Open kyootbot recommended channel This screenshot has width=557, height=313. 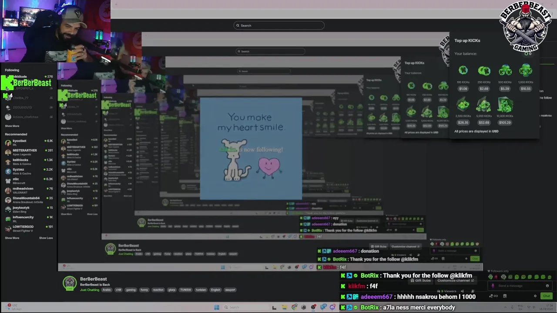(29, 142)
